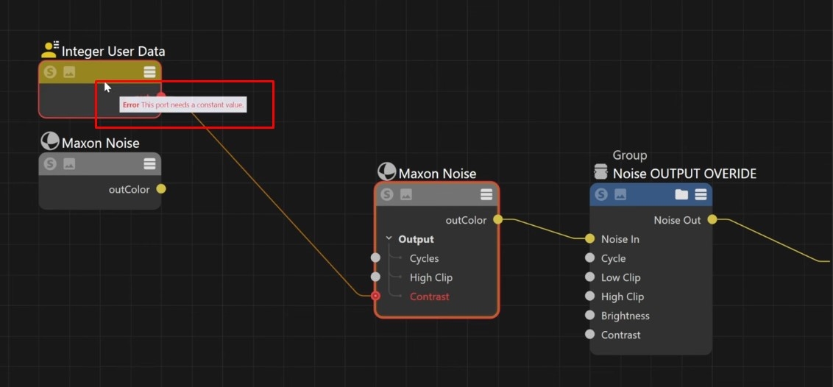Click the folder icon on Noise OUTPUT OVERIDE group
This screenshot has height=387, width=833.
(x=681, y=195)
